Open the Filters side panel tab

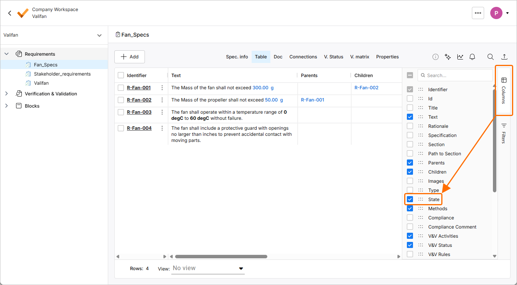point(504,133)
